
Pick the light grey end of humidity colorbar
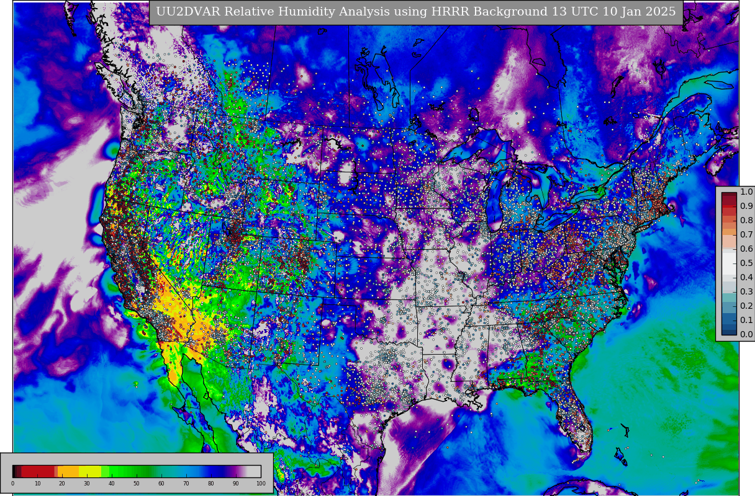tap(254, 471)
